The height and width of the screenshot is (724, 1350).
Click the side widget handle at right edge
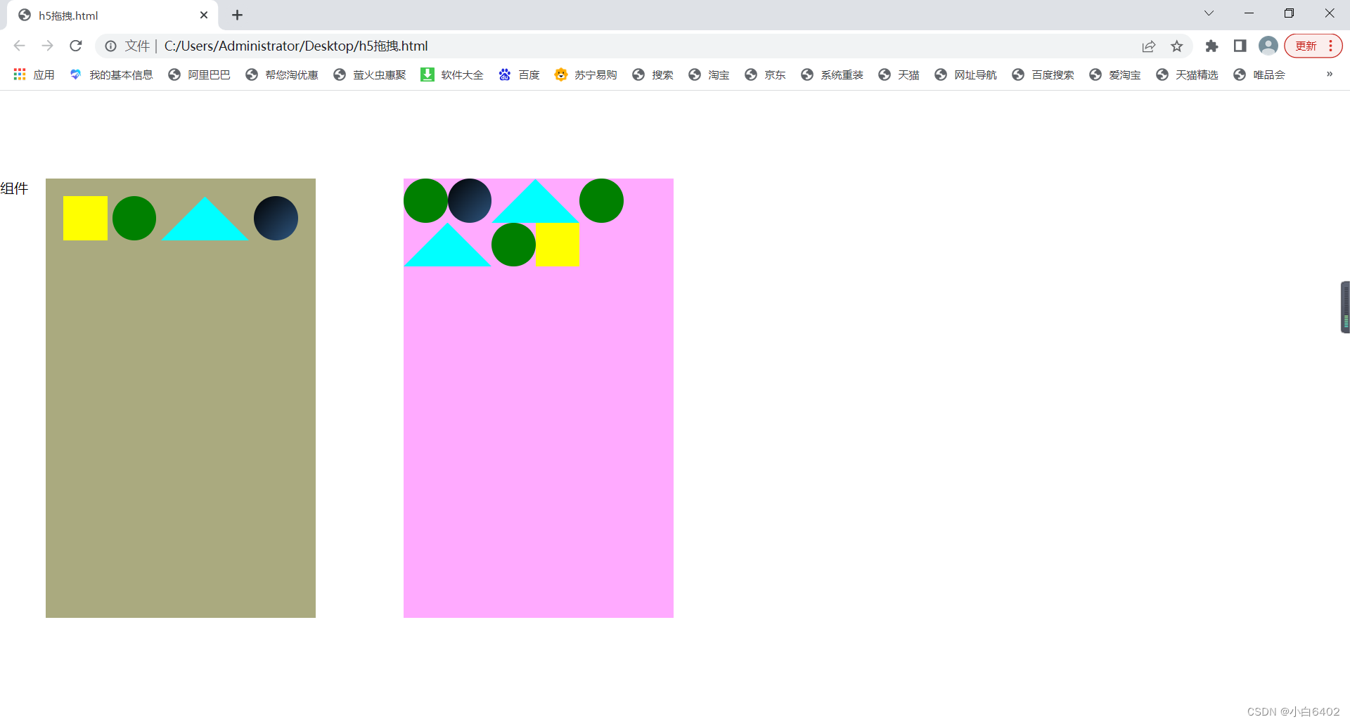(x=1345, y=307)
